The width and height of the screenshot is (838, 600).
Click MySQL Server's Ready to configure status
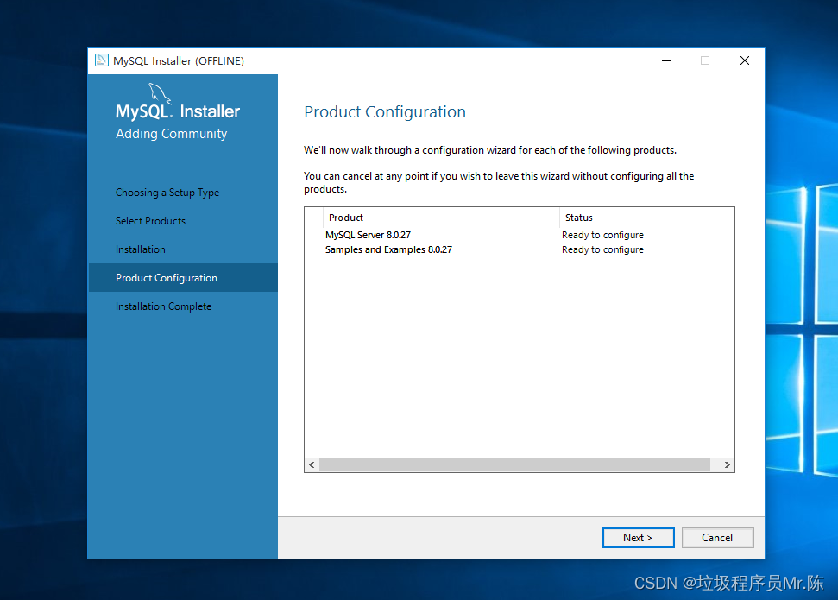[602, 235]
